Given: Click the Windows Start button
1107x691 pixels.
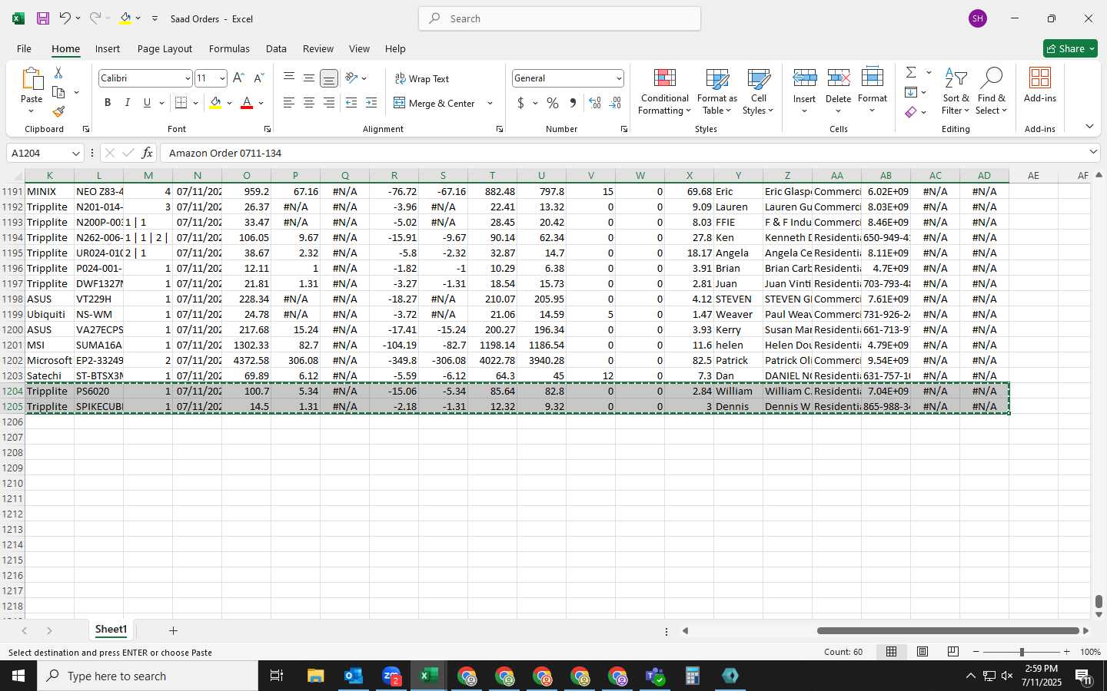Looking at the screenshot, I should (x=18, y=676).
